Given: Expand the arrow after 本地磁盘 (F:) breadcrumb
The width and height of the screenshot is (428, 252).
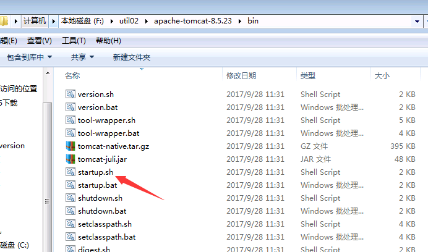Looking at the screenshot, I should pos(112,21).
